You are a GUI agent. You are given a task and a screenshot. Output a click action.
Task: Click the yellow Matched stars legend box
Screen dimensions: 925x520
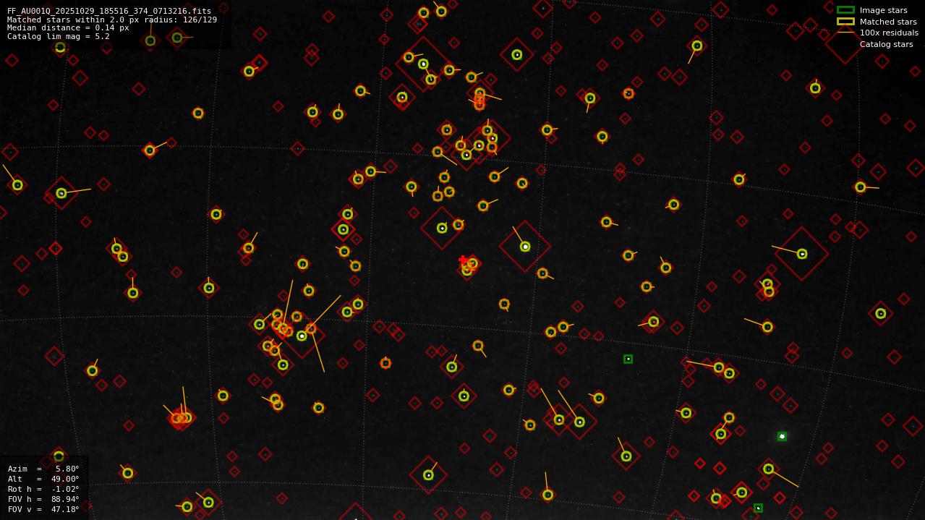click(x=845, y=22)
